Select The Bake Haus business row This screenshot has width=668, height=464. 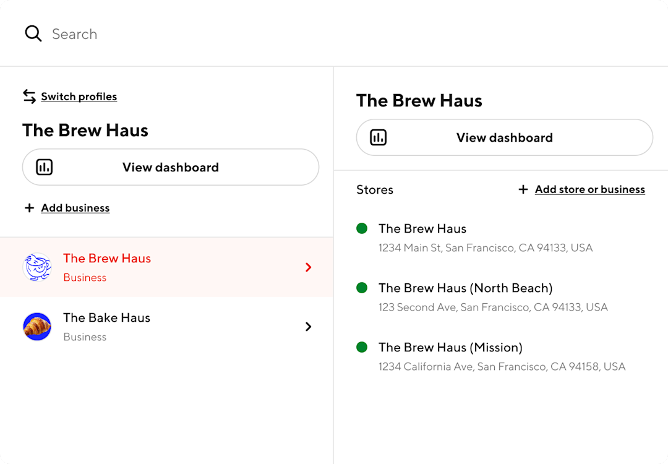[x=166, y=327]
